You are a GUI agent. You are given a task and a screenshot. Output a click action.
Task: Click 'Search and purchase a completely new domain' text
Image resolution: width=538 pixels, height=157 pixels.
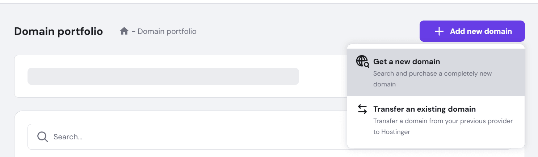432,73
